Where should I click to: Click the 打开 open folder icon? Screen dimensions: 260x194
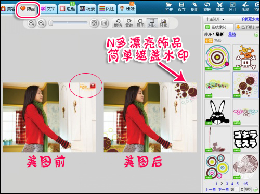click(169, 7)
